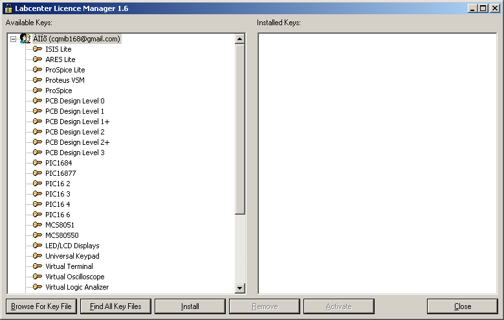The image size is (504, 320).
Task: Select PCB Design Level 0 text
Action: click(75, 101)
